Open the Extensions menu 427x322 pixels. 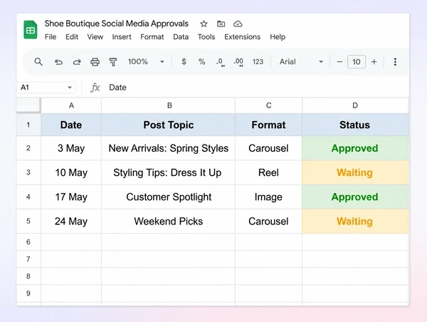click(x=242, y=37)
